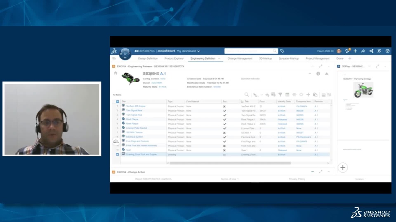Open the network sharing icon in the header
The width and height of the screenshot is (396, 222).
point(371,51)
